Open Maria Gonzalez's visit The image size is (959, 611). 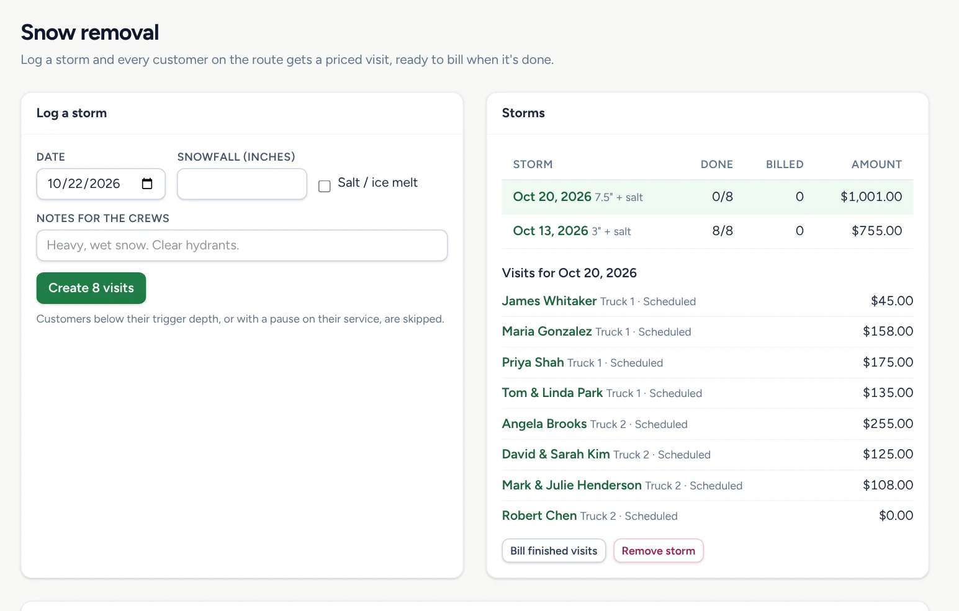point(547,331)
